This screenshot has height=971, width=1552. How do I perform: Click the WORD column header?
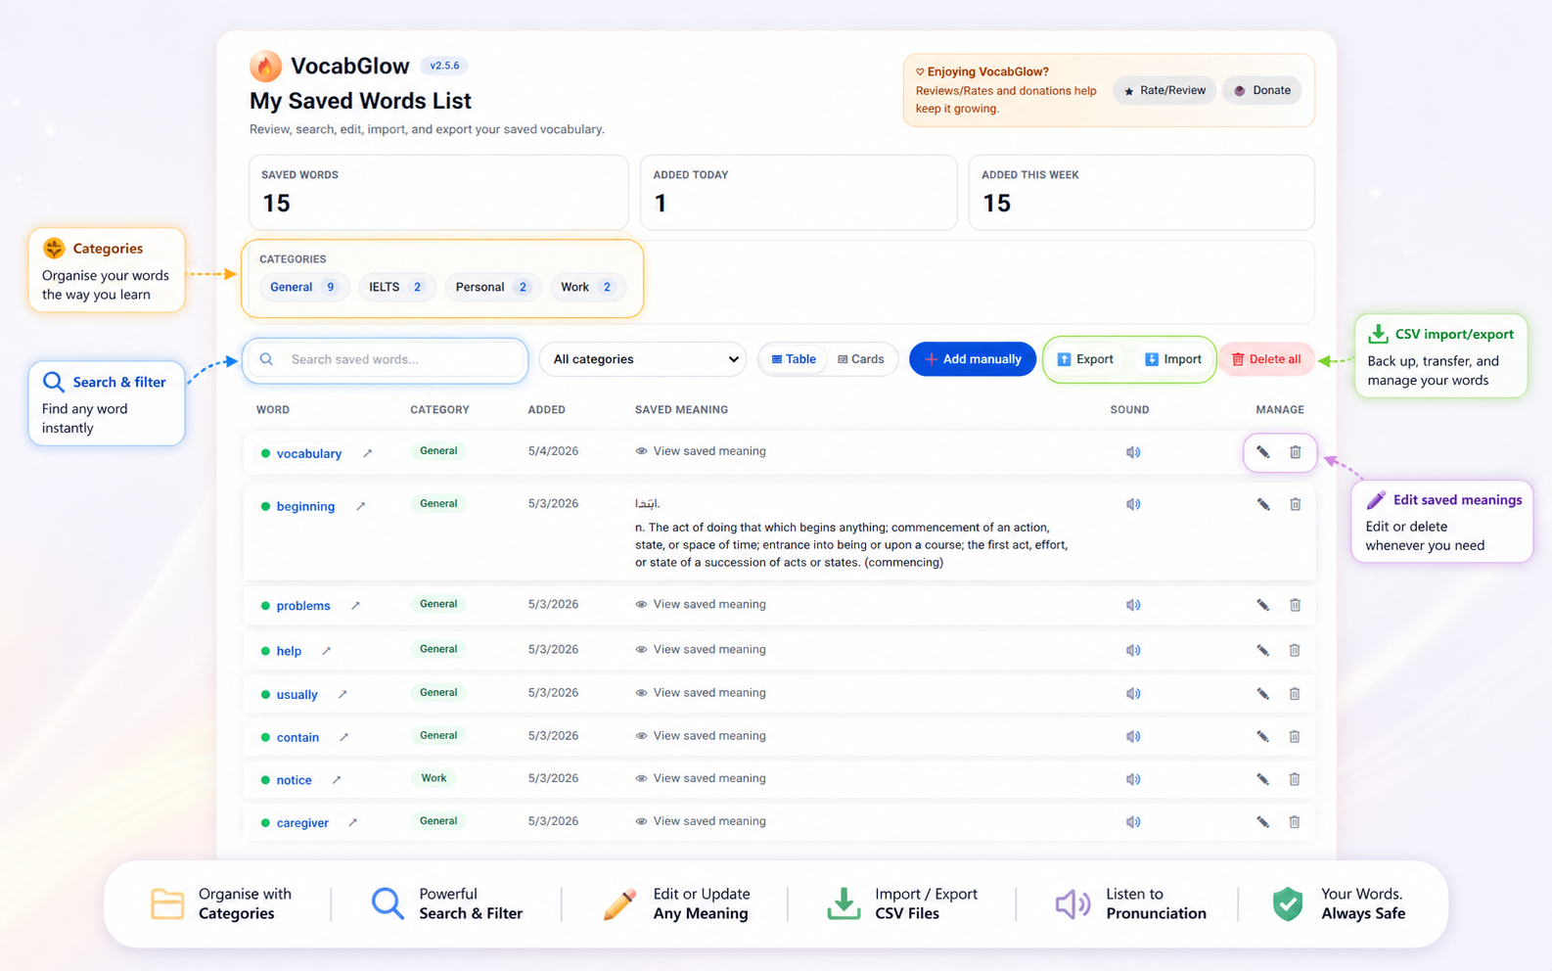click(273, 409)
